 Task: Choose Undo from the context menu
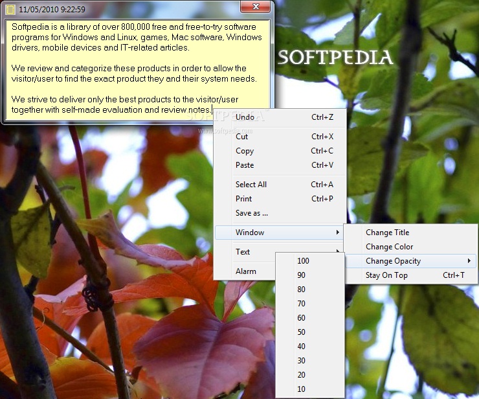pos(280,117)
